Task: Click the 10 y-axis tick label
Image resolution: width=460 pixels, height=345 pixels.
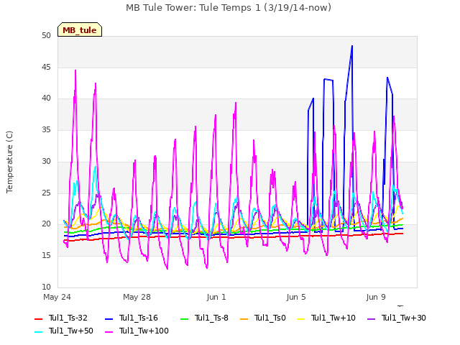Action: (46, 287)
